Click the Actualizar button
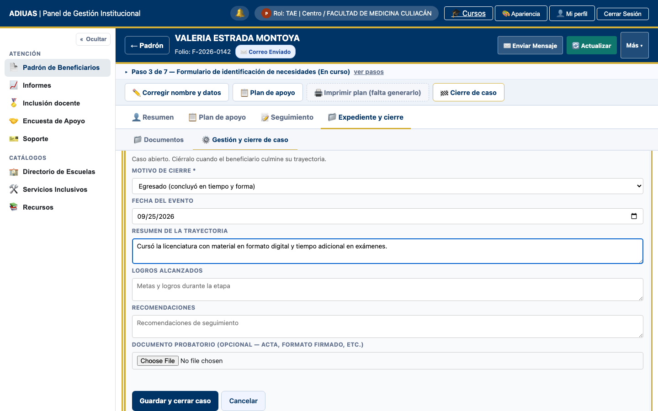 (x=592, y=45)
